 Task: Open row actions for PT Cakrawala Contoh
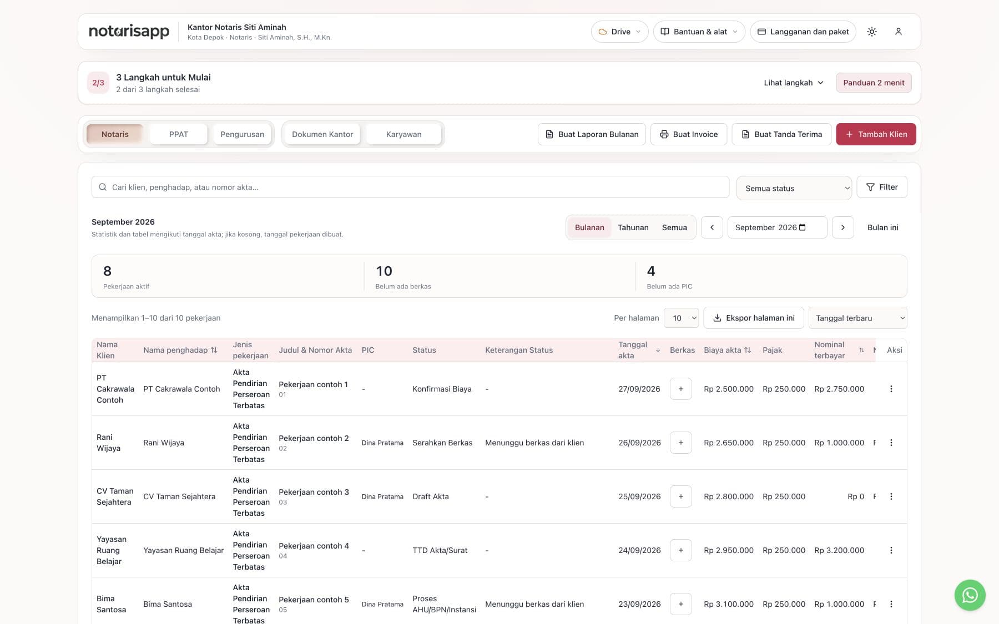coord(891,389)
